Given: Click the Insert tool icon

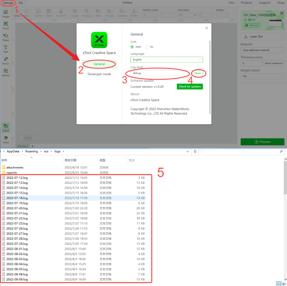Looking at the screenshot, I should [x=6, y=25].
